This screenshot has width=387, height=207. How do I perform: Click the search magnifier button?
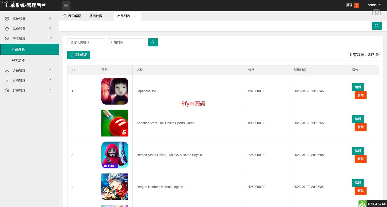[x=153, y=42]
